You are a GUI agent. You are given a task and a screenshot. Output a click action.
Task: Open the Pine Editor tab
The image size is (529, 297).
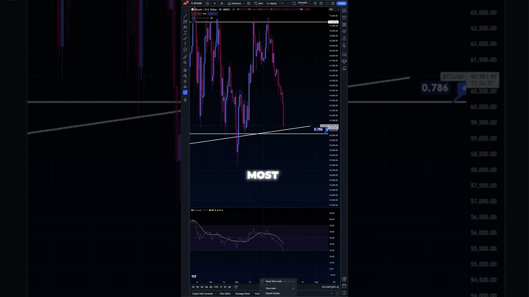coord(225,294)
